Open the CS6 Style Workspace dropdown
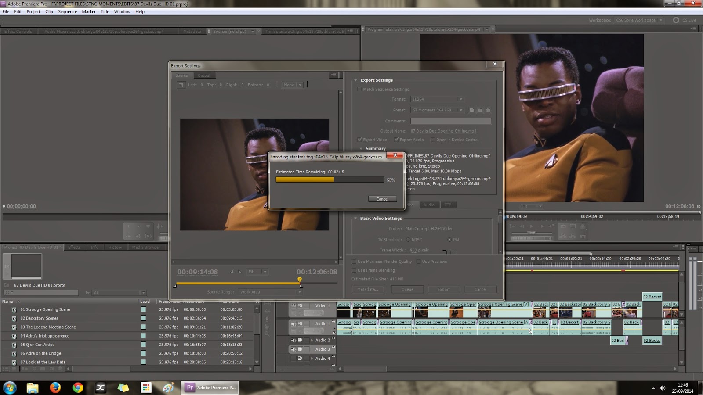Screen dimensions: 703x395 (639, 20)
